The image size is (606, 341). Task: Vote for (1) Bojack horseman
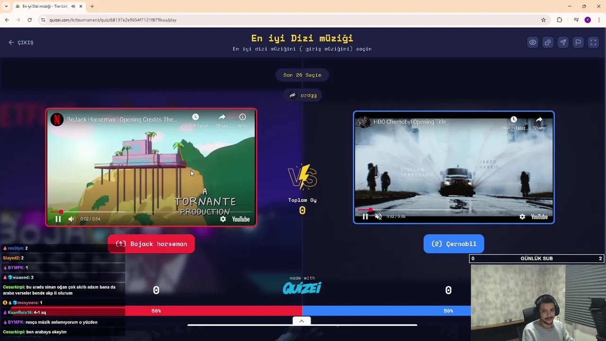[151, 244]
